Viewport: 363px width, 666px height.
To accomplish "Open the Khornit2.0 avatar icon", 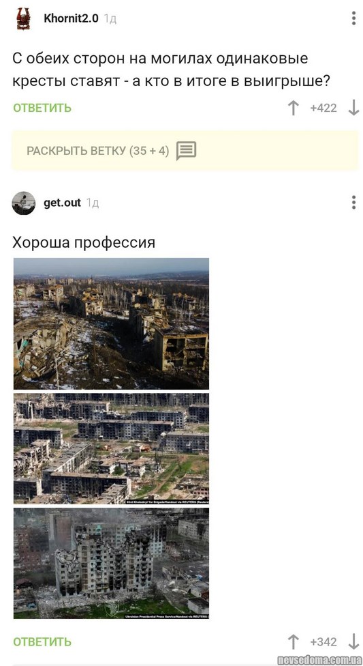I will pyautogui.click(x=23, y=18).
